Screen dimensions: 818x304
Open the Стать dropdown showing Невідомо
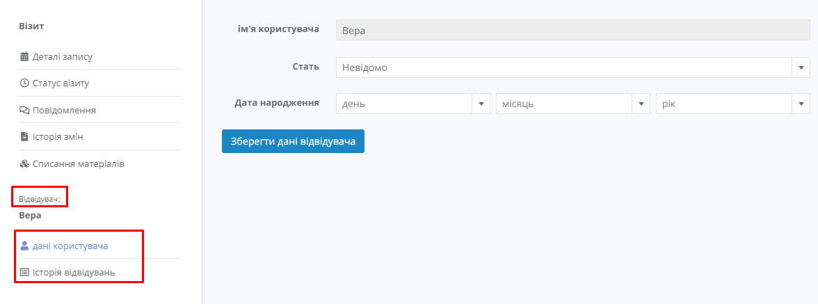pos(573,67)
